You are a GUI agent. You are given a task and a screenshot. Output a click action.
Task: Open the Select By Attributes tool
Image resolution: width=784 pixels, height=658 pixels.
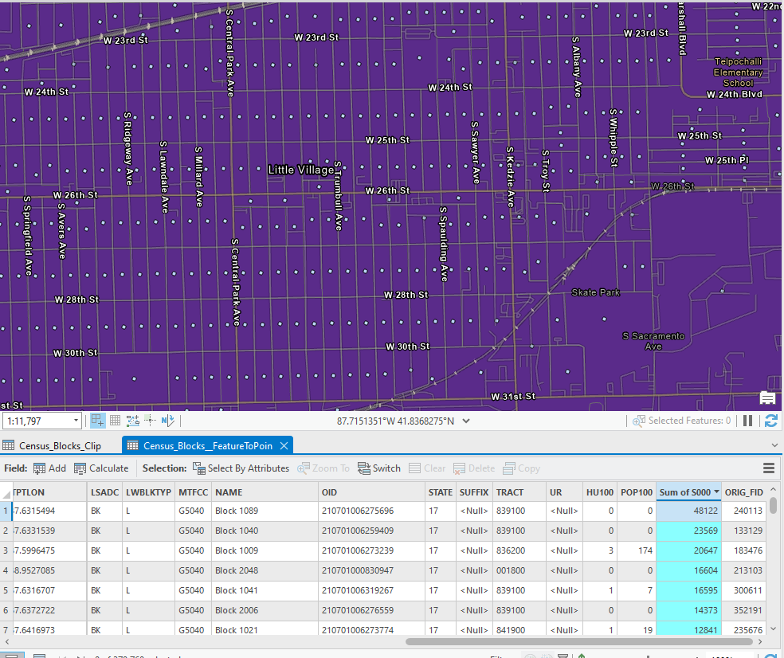(241, 468)
